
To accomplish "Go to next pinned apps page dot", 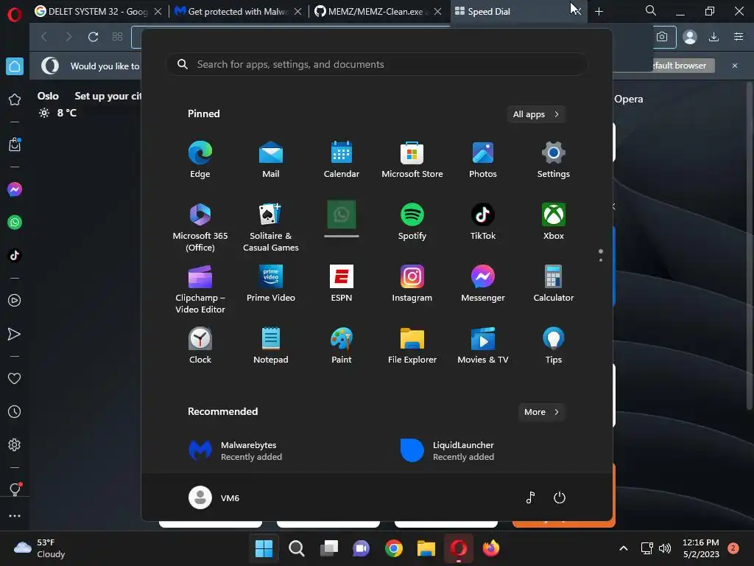I will tap(601, 260).
